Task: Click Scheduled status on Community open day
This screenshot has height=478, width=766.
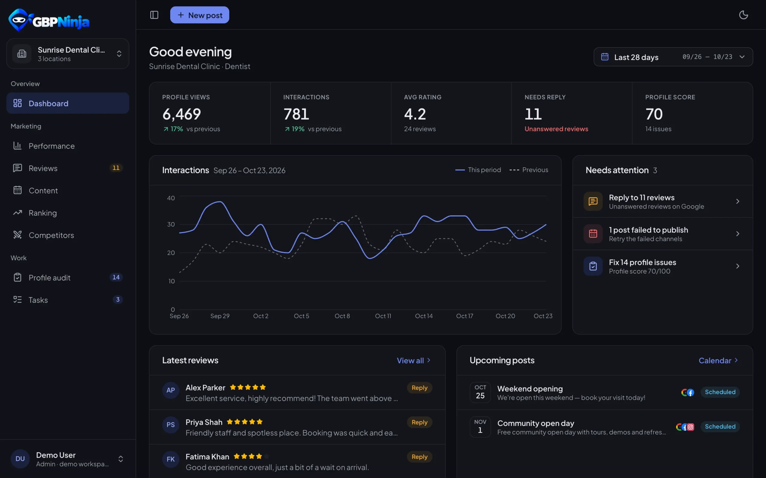Action: (720, 427)
